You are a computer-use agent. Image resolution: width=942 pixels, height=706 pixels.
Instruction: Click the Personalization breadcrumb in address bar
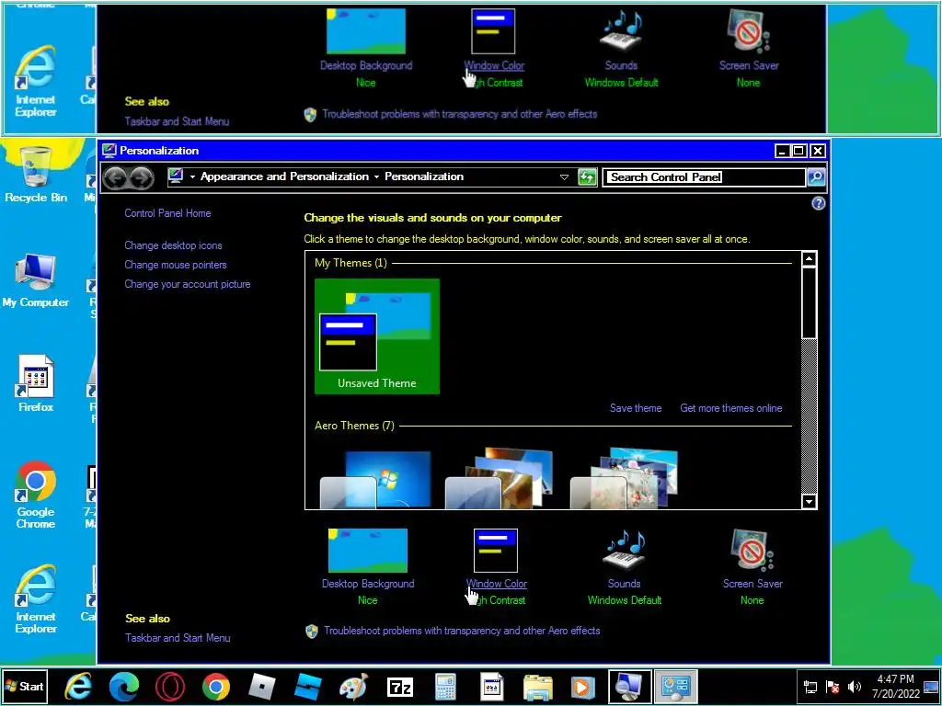[x=424, y=176]
